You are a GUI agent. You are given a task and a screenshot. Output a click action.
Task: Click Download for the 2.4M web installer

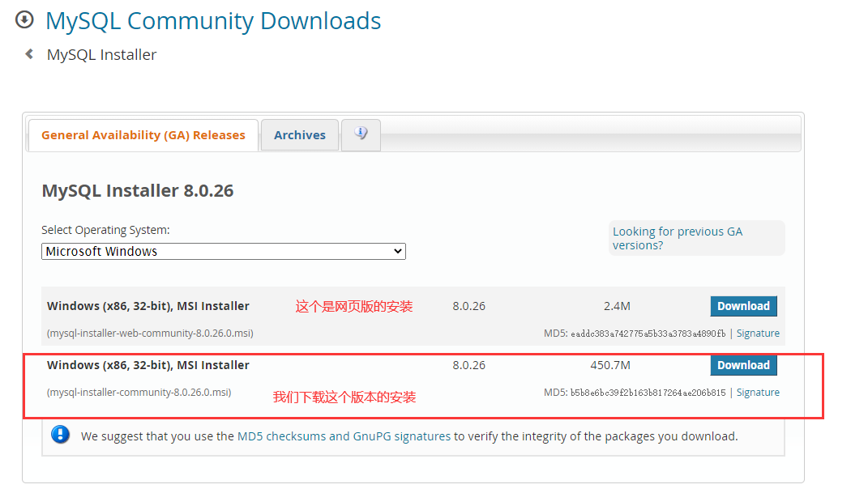pyautogui.click(x=743, y=306)
